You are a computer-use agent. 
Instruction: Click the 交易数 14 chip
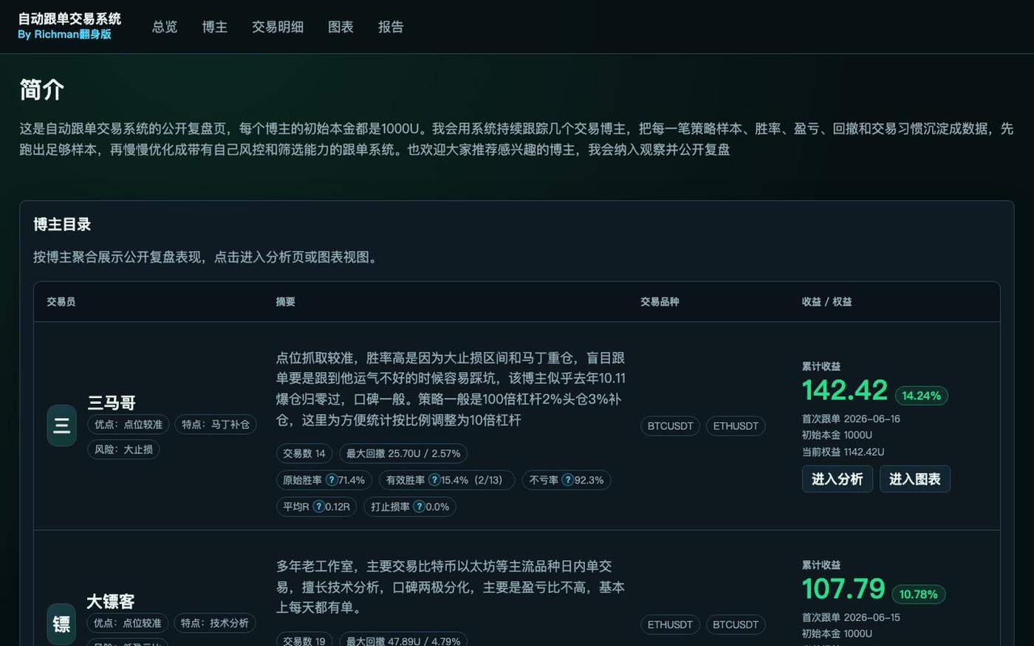click(x=304, y=453)
